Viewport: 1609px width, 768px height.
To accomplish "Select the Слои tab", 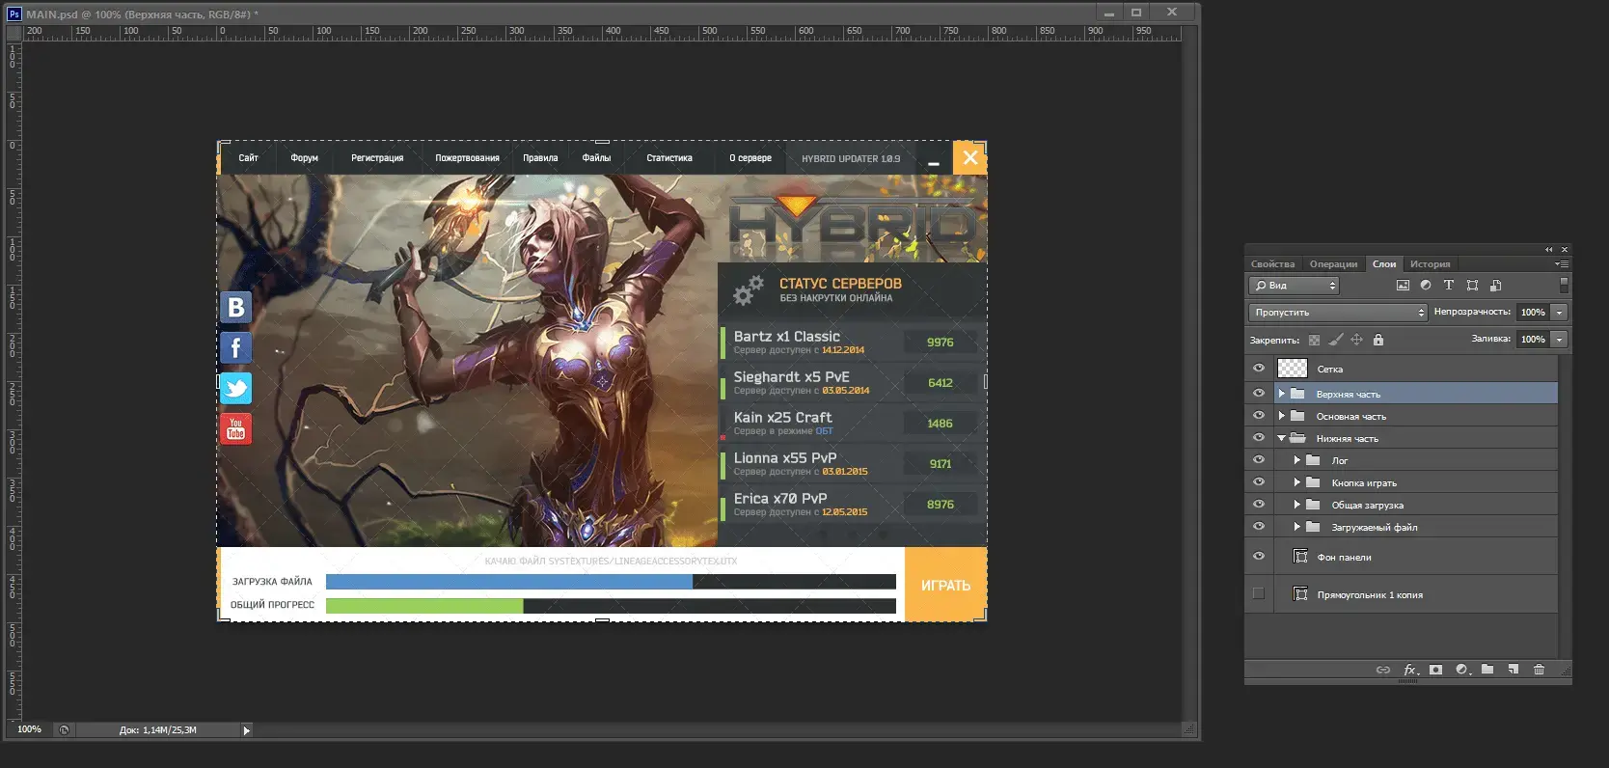I will point(1384,264).
